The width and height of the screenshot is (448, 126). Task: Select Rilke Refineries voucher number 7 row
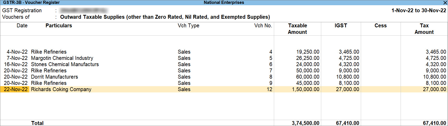point(224,71)
